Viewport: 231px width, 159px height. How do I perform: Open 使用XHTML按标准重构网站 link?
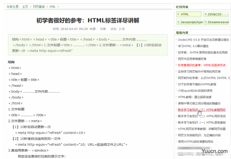(x=196, y=142)
